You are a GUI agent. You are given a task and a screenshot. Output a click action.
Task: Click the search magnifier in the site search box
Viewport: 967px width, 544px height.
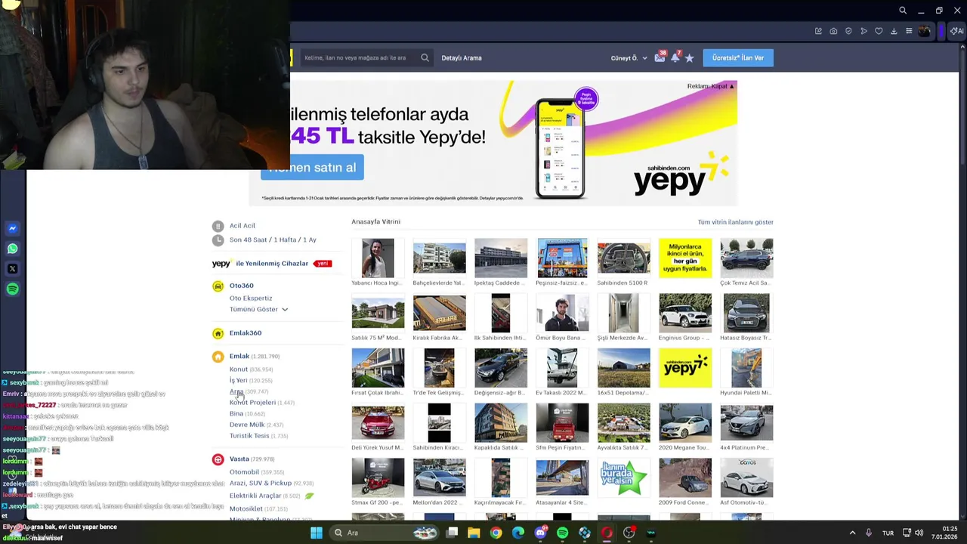coord(425,57)
